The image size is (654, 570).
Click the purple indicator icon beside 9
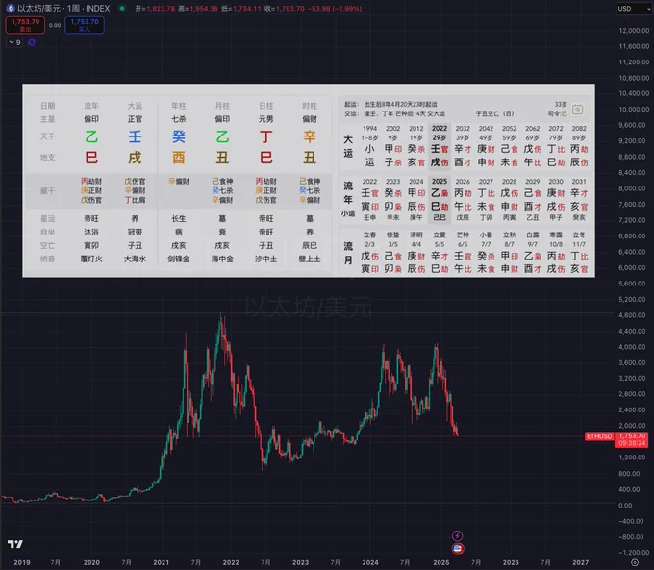[x=32, y=42]
